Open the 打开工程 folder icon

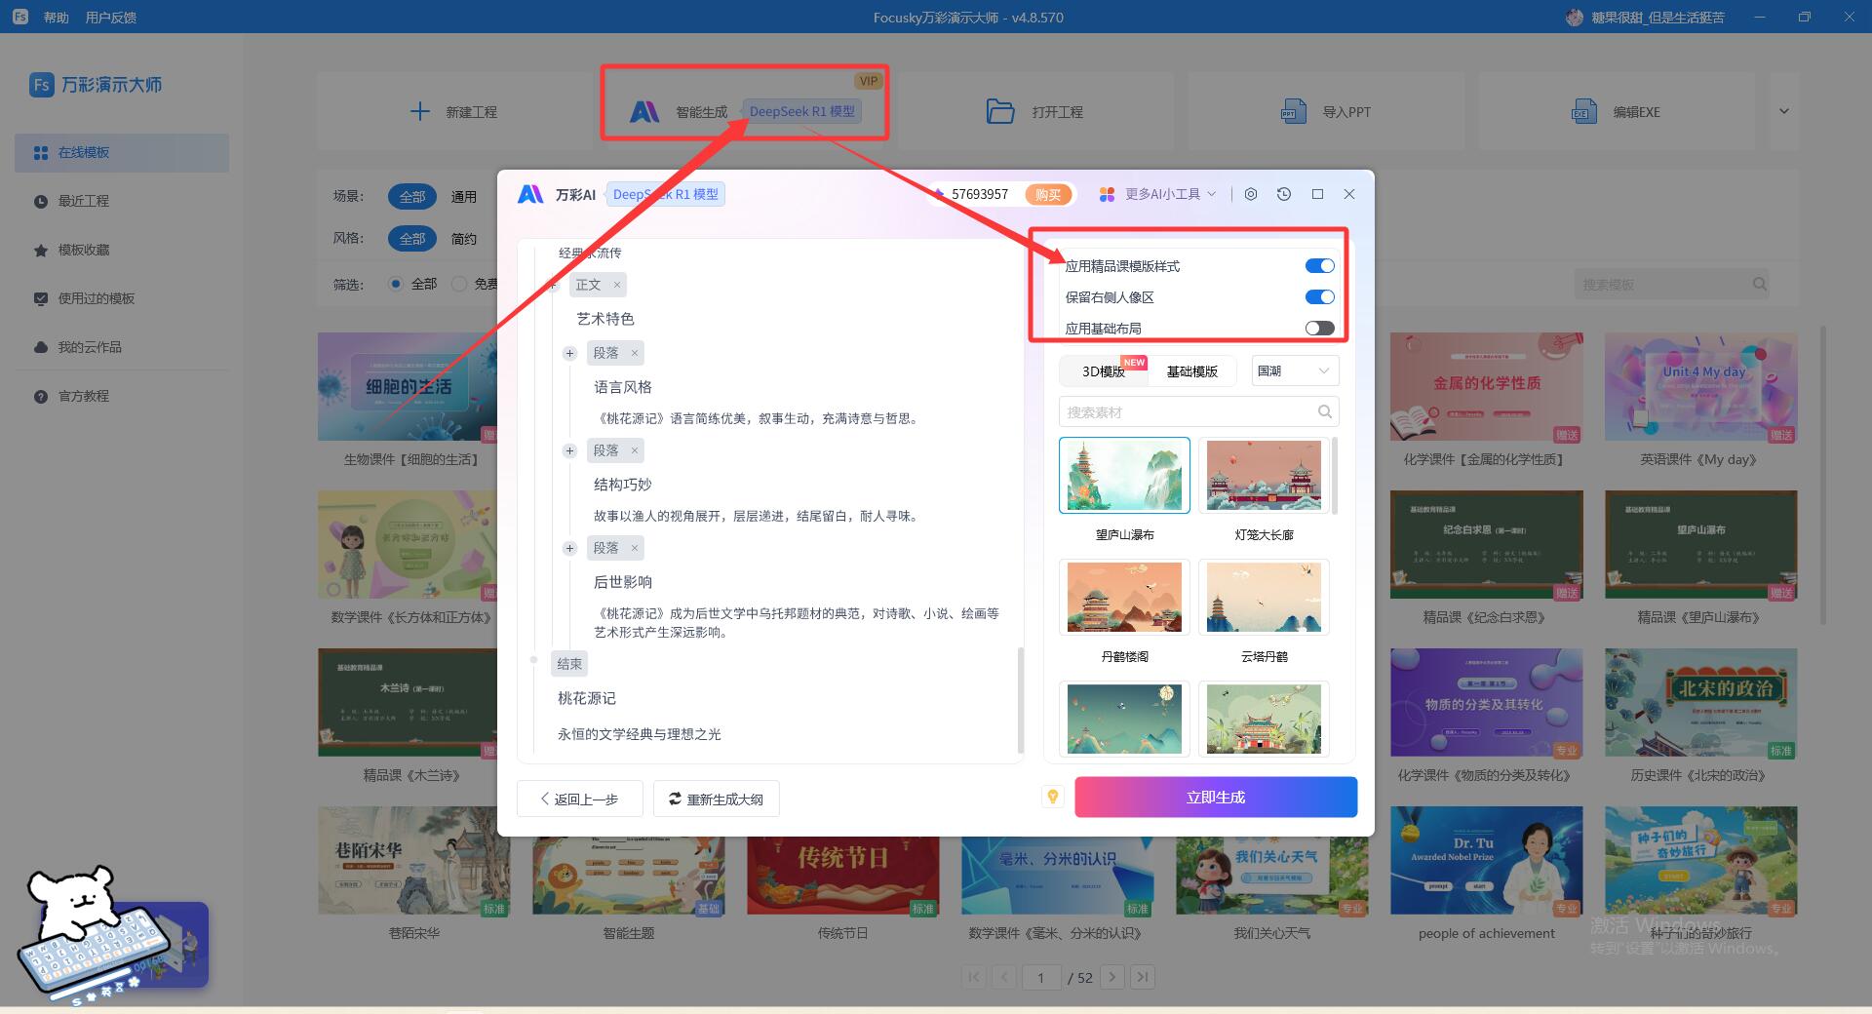pyautogui.click(x=1000, y=111)
